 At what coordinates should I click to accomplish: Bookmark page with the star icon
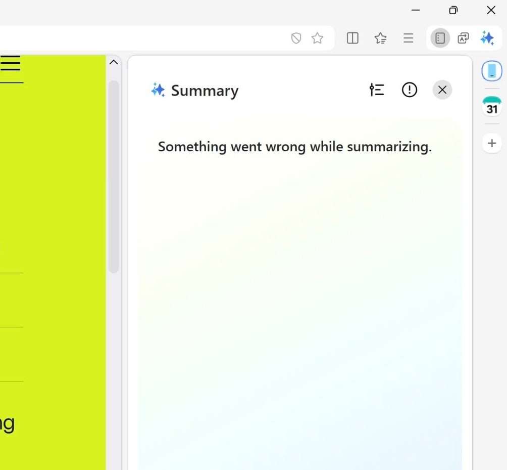[317, 38]
